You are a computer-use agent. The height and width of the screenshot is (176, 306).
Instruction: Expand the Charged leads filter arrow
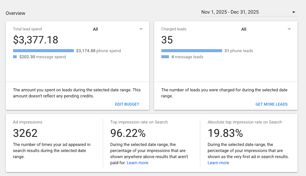coord(289,29)
